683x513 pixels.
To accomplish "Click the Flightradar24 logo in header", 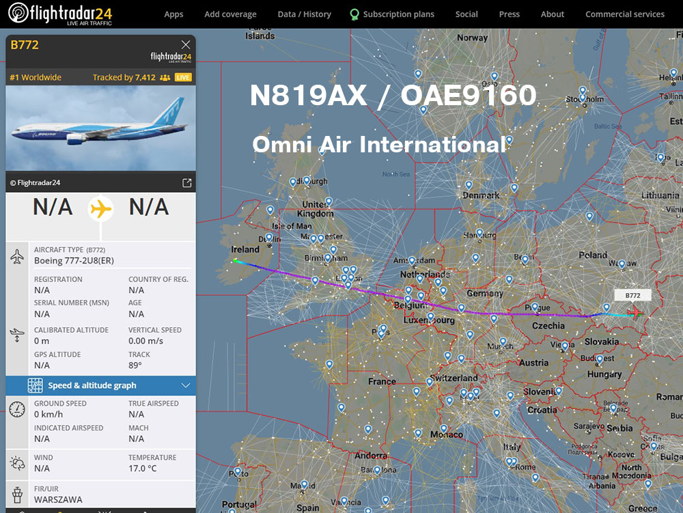I will (x=60, y=14).
